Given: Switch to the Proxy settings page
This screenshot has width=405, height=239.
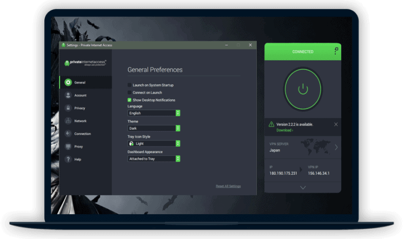Looking at the screenshot, I should tap(79, 146).
